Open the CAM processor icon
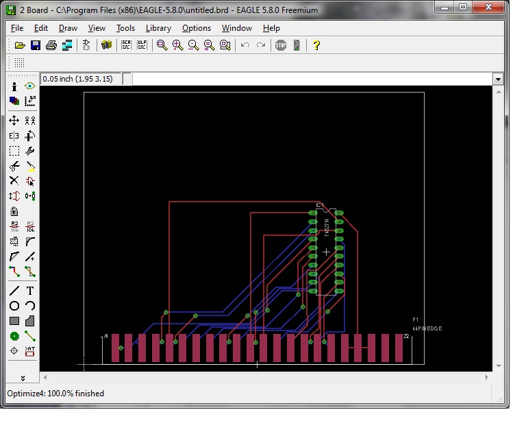The height and width of the screenshot is (421, 526). 67,45
